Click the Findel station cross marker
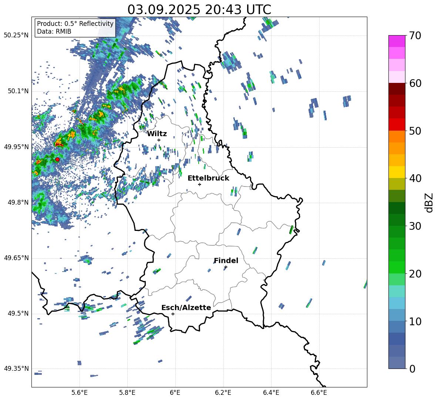The width and height of the screenshot is (438, 400). (226, 267)
